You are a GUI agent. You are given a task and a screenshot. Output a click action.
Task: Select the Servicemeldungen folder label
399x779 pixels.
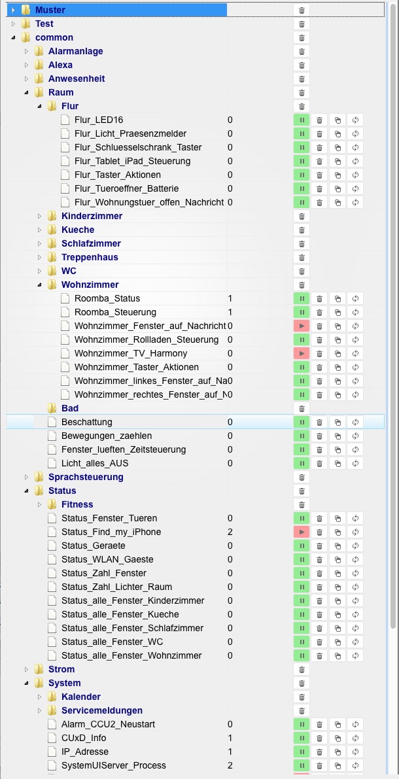click(x=102, y=710)
